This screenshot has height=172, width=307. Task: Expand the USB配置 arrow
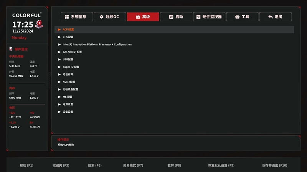[x=59, y=59]
